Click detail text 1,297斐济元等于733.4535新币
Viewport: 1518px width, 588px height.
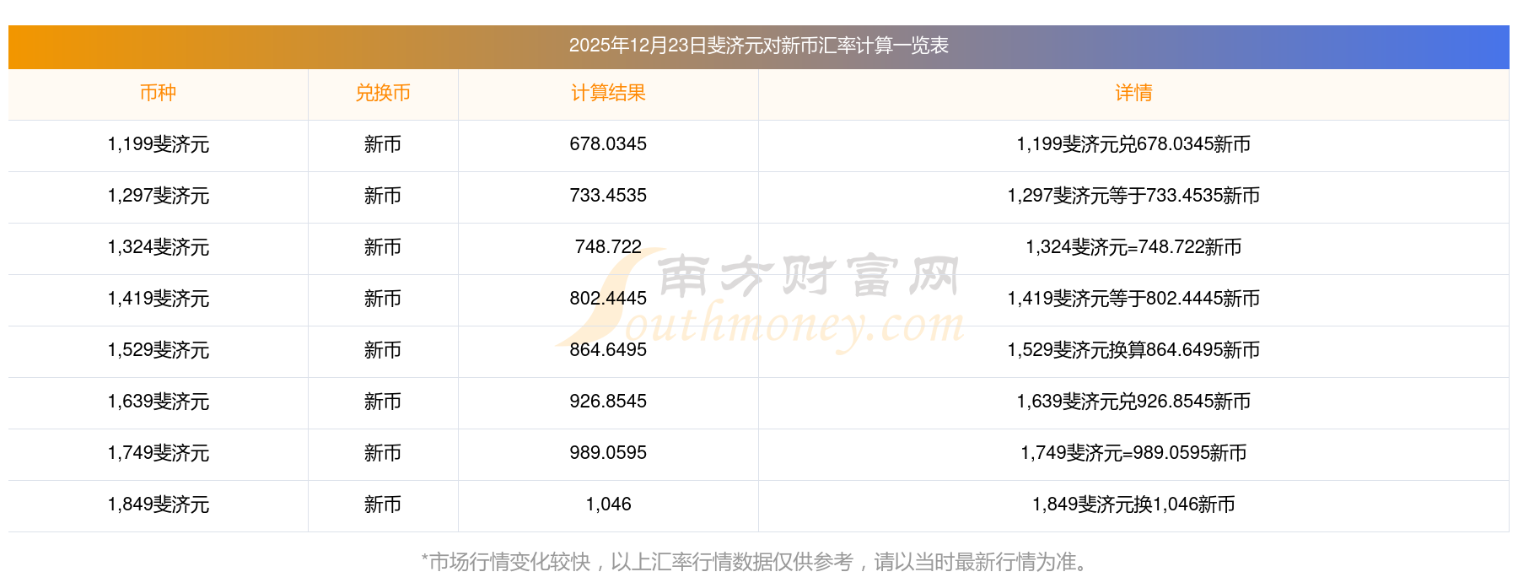pos(1133,196)
